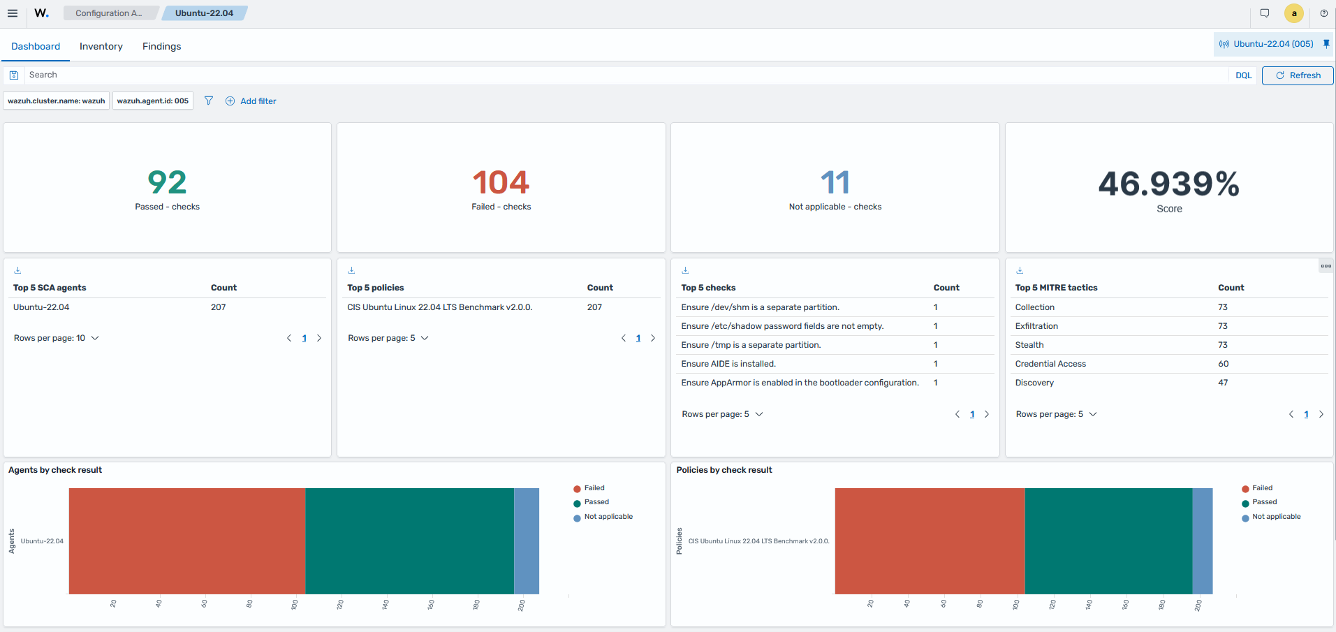Open saved queries icon beside Search
Viewport: 1336px width, 632px height.
pyautogui.click(x=14, y=75)
